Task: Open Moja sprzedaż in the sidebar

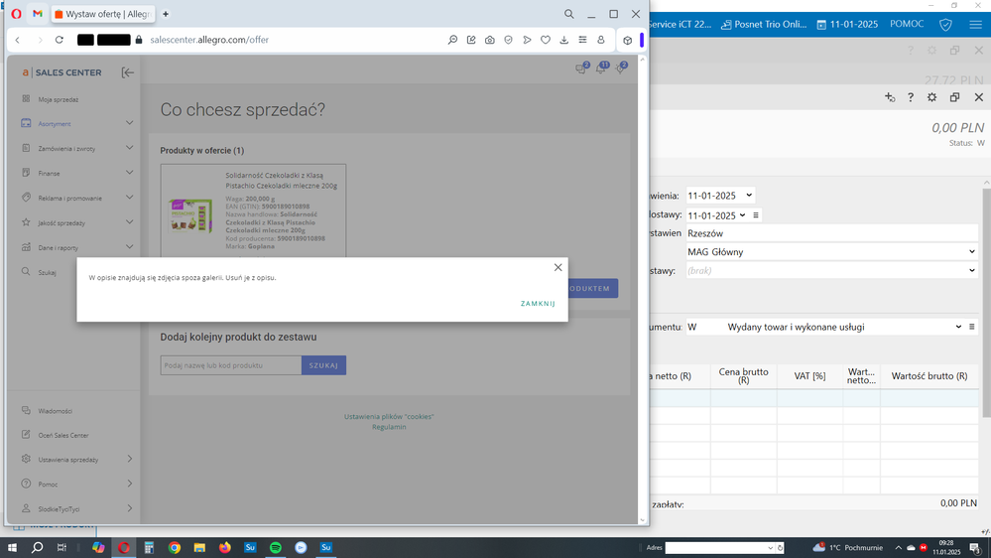Action: (x=59, y=99)
